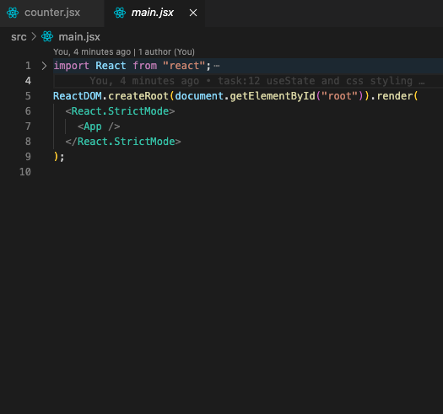Viewport: 443px width, 414px height.
Task: Click the "1 author (You)" CodeLens link
Action: (x=166, y=52)
